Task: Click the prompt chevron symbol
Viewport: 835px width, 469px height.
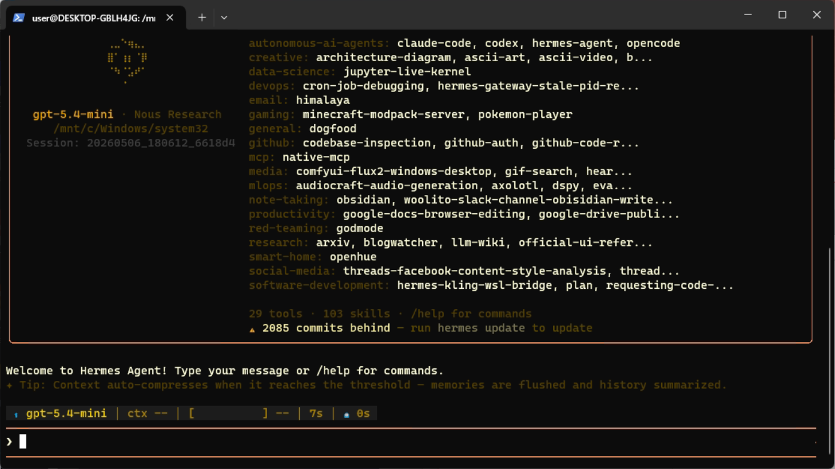Action: [9, 442]
